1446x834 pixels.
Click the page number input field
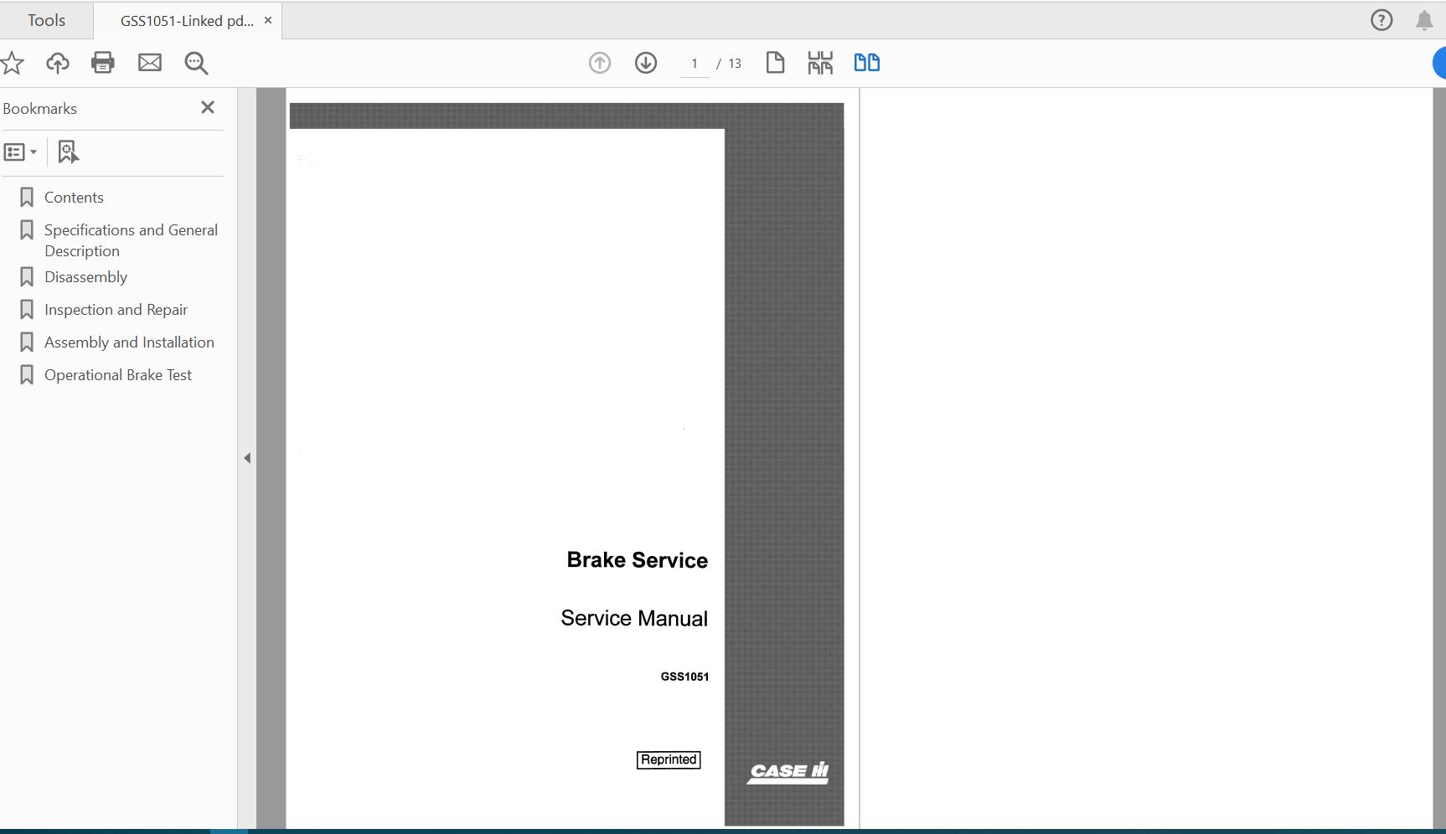click(x=694, y=62)
